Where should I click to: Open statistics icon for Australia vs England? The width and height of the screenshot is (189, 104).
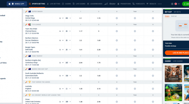click(60, 89)
